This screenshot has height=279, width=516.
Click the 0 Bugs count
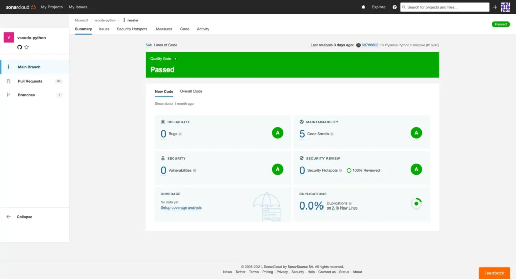pyautogui.click(x=163, y=134)
